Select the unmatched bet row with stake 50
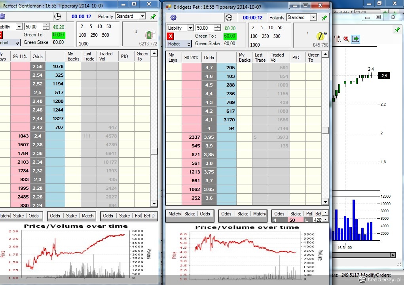 pyautogui.click(x=297, y=220)
